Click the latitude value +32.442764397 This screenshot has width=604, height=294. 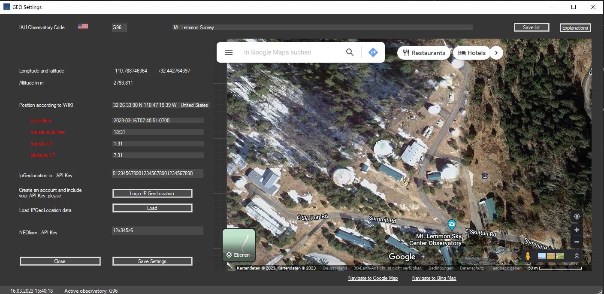174,71
